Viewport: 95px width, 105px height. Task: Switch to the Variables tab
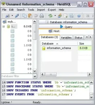coord(66,38)
